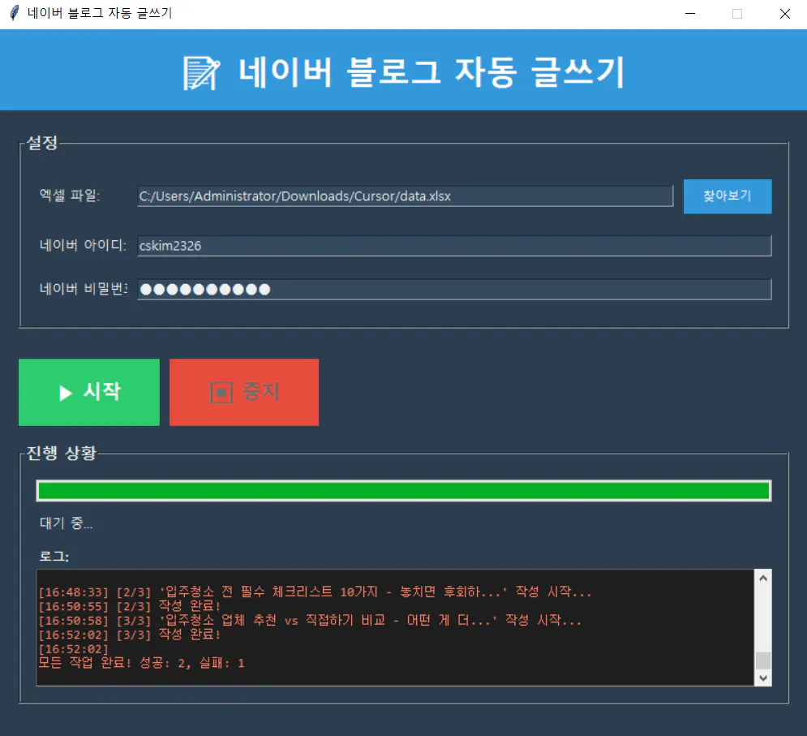Click the feather icon in title bar
The image size is (807, 736).
[15, 13]
